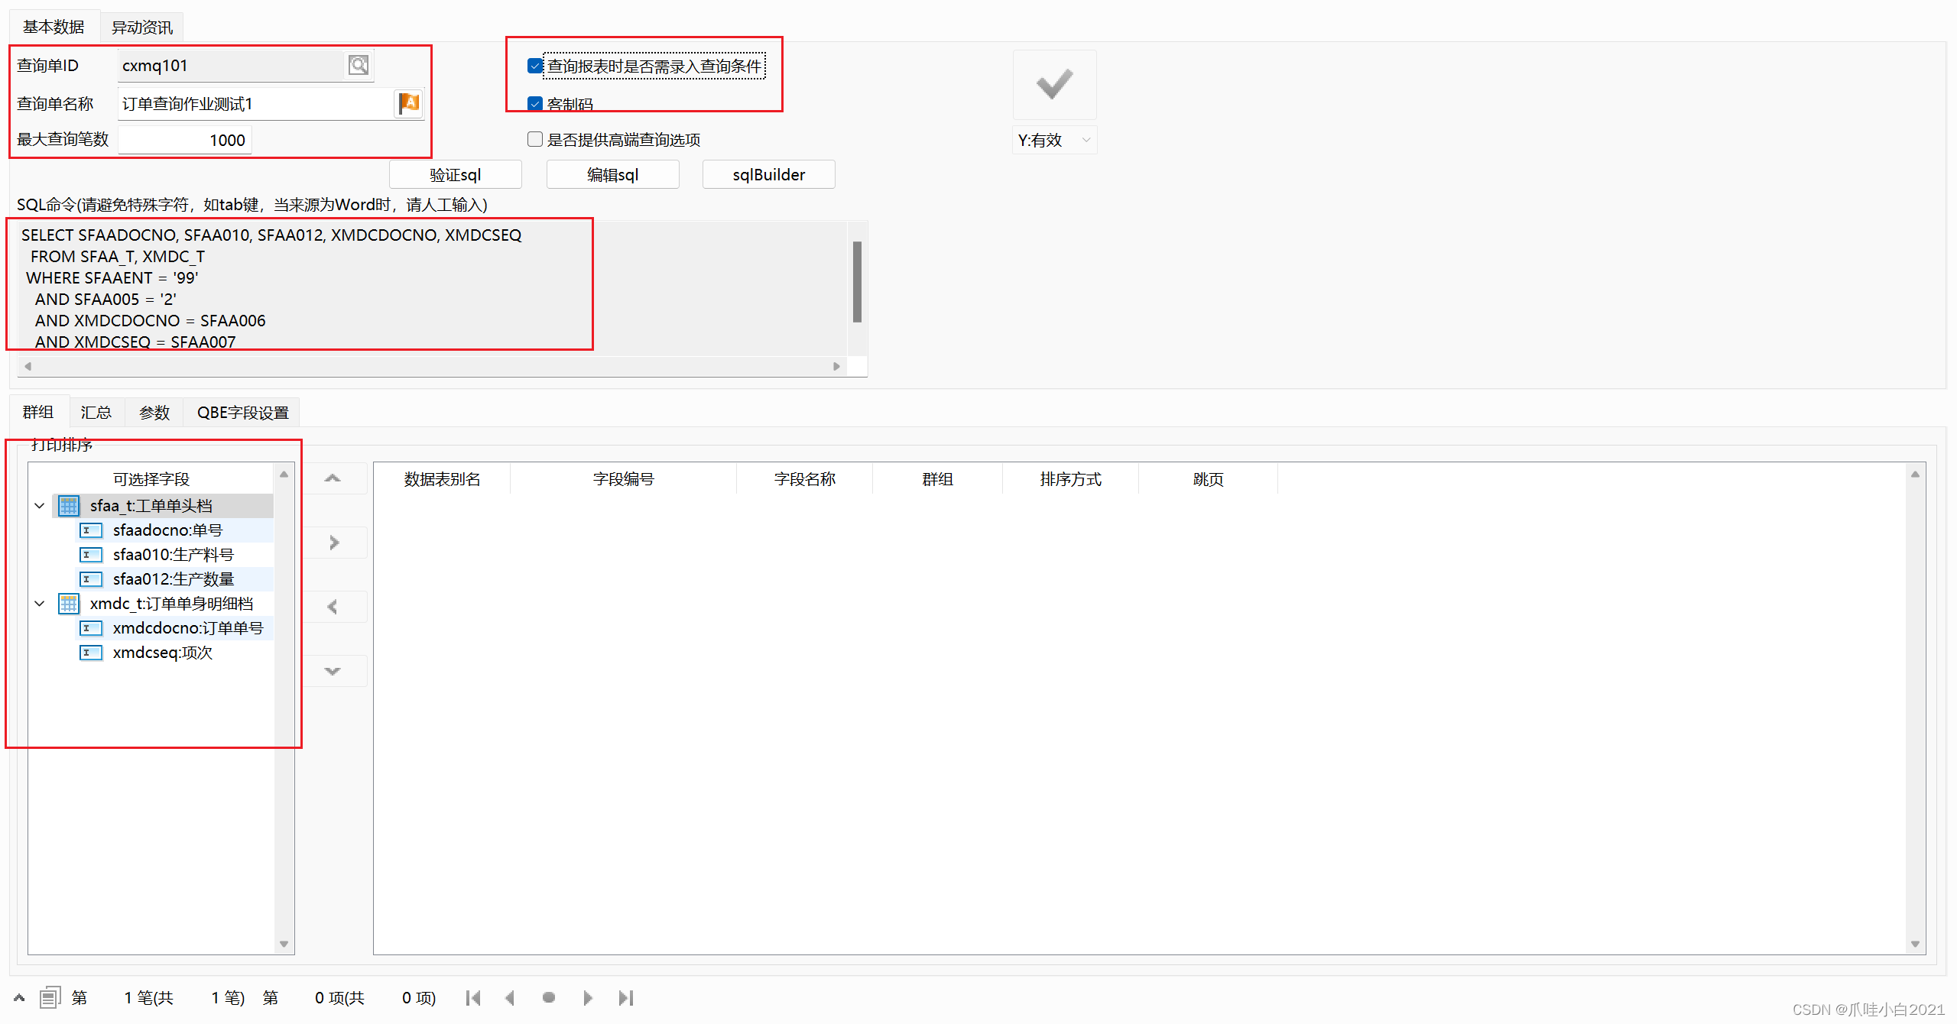Viewport: 1957px width, 1024px height.
Task: Click the 查询单ID input field
Action: coord(232,65)
